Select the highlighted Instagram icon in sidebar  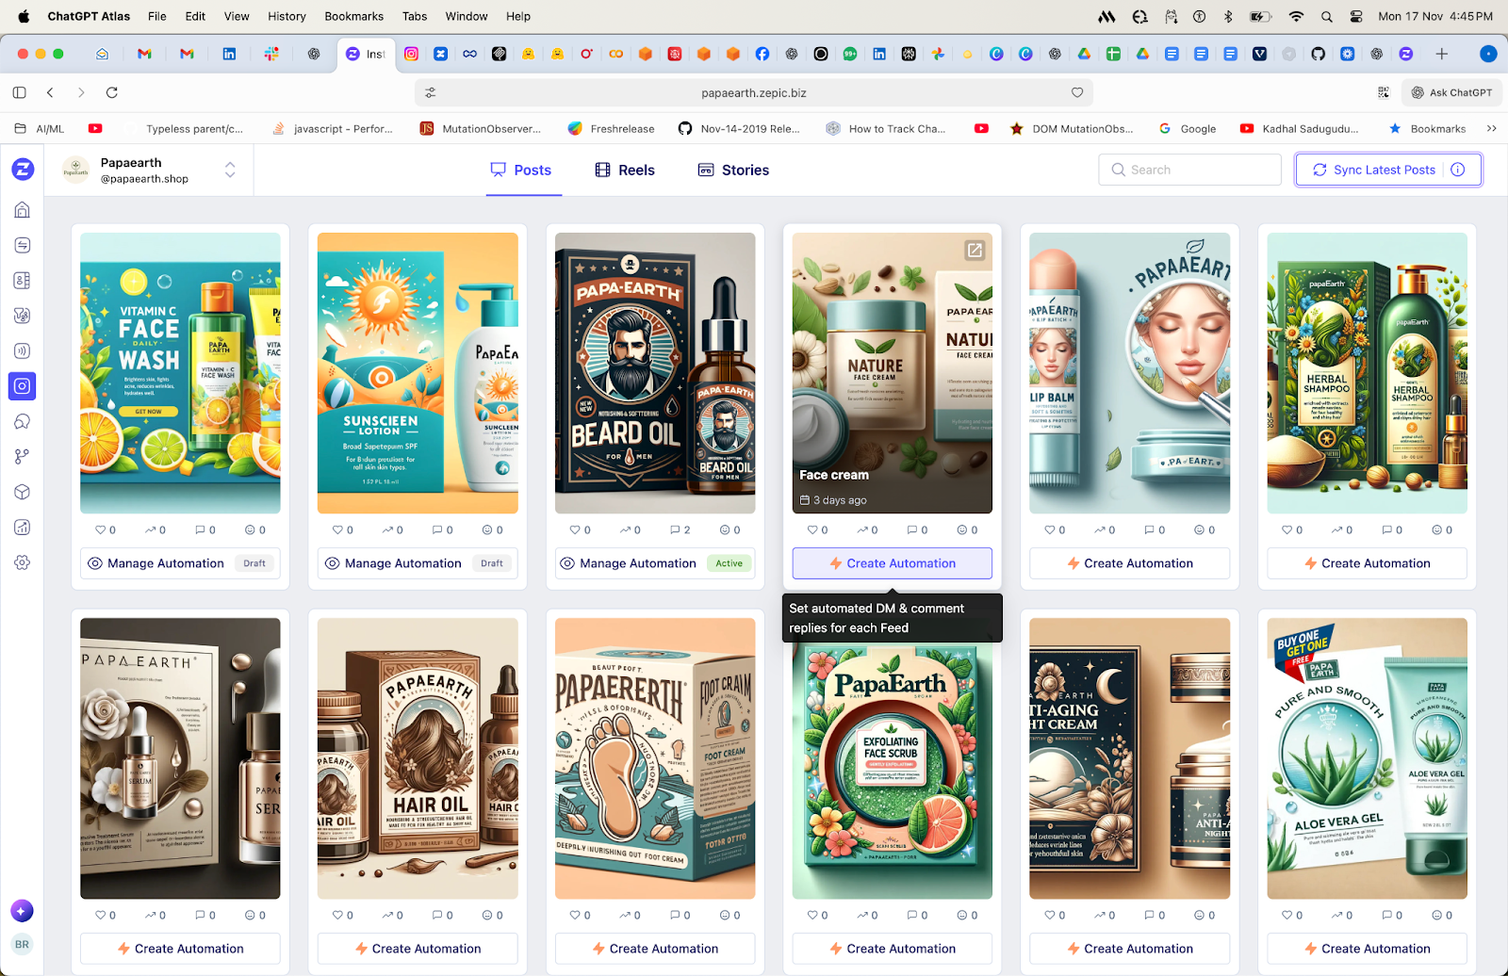tap(23, 385)
